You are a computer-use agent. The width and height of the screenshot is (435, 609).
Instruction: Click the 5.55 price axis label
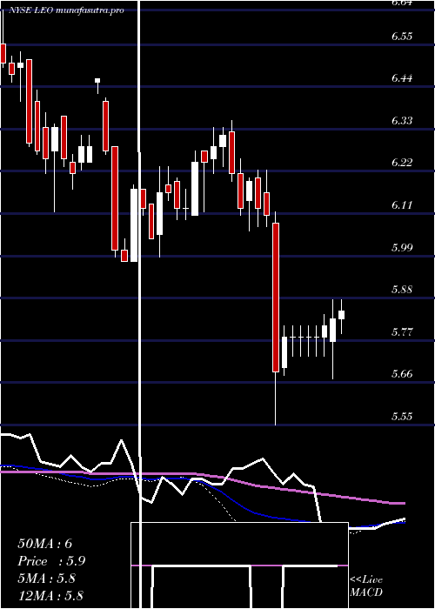point(402,417)
